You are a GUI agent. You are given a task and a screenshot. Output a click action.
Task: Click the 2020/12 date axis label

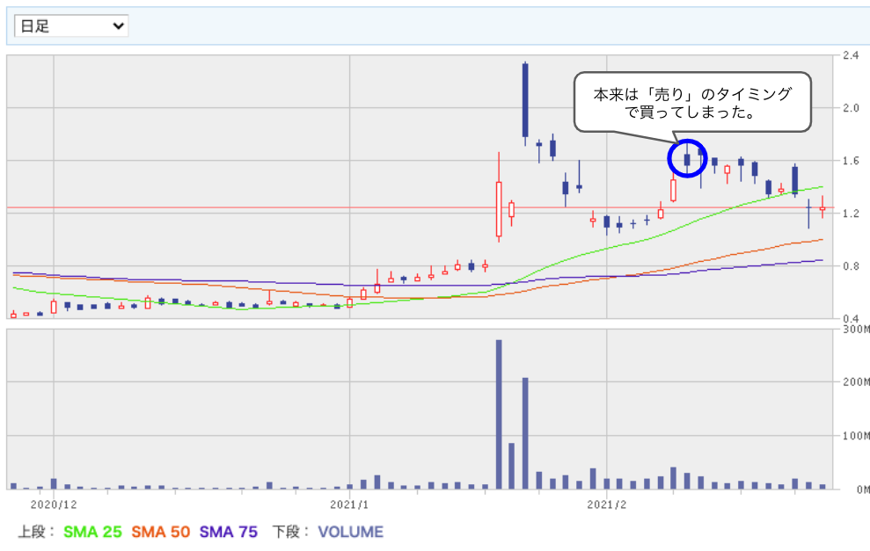54,505
